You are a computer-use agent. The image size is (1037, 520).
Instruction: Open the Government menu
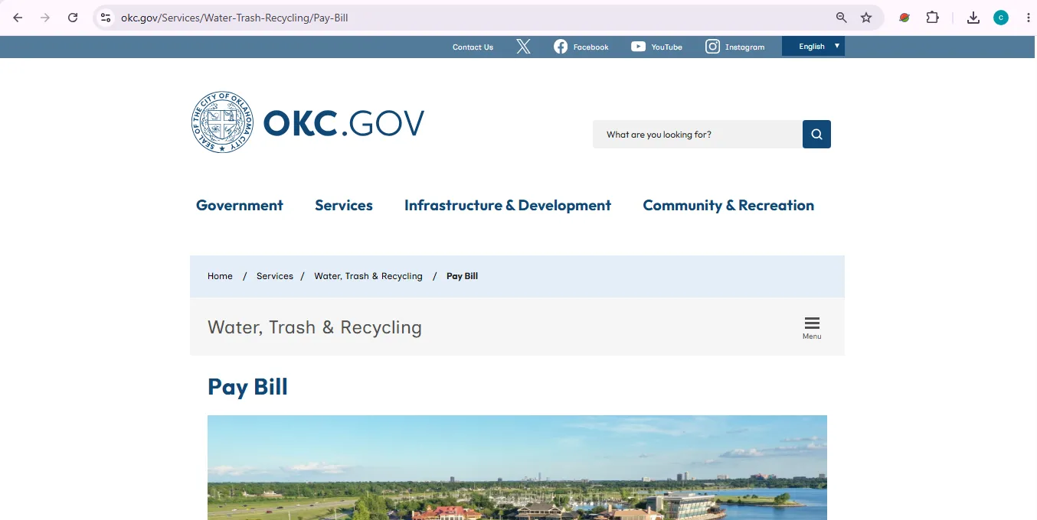pyautogui.click(x=240, y=205)
